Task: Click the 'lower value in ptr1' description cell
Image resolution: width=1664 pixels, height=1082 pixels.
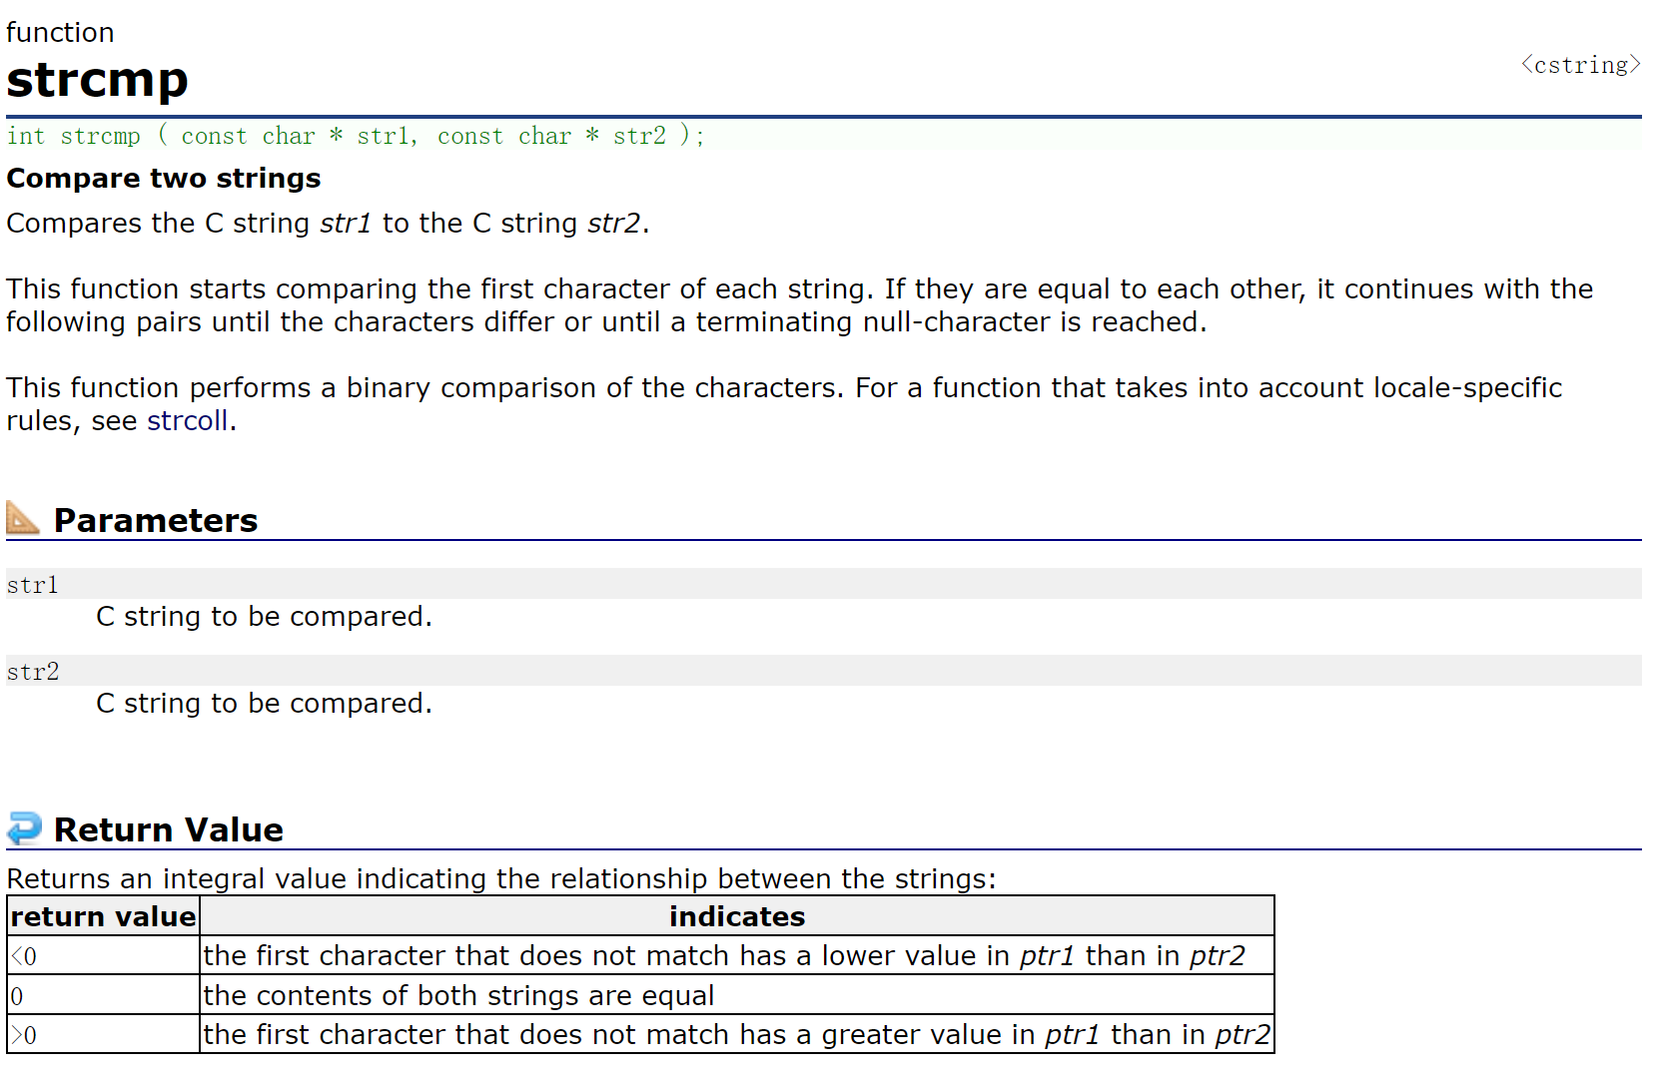Action: pyautogui.click(x=737, y=955)
